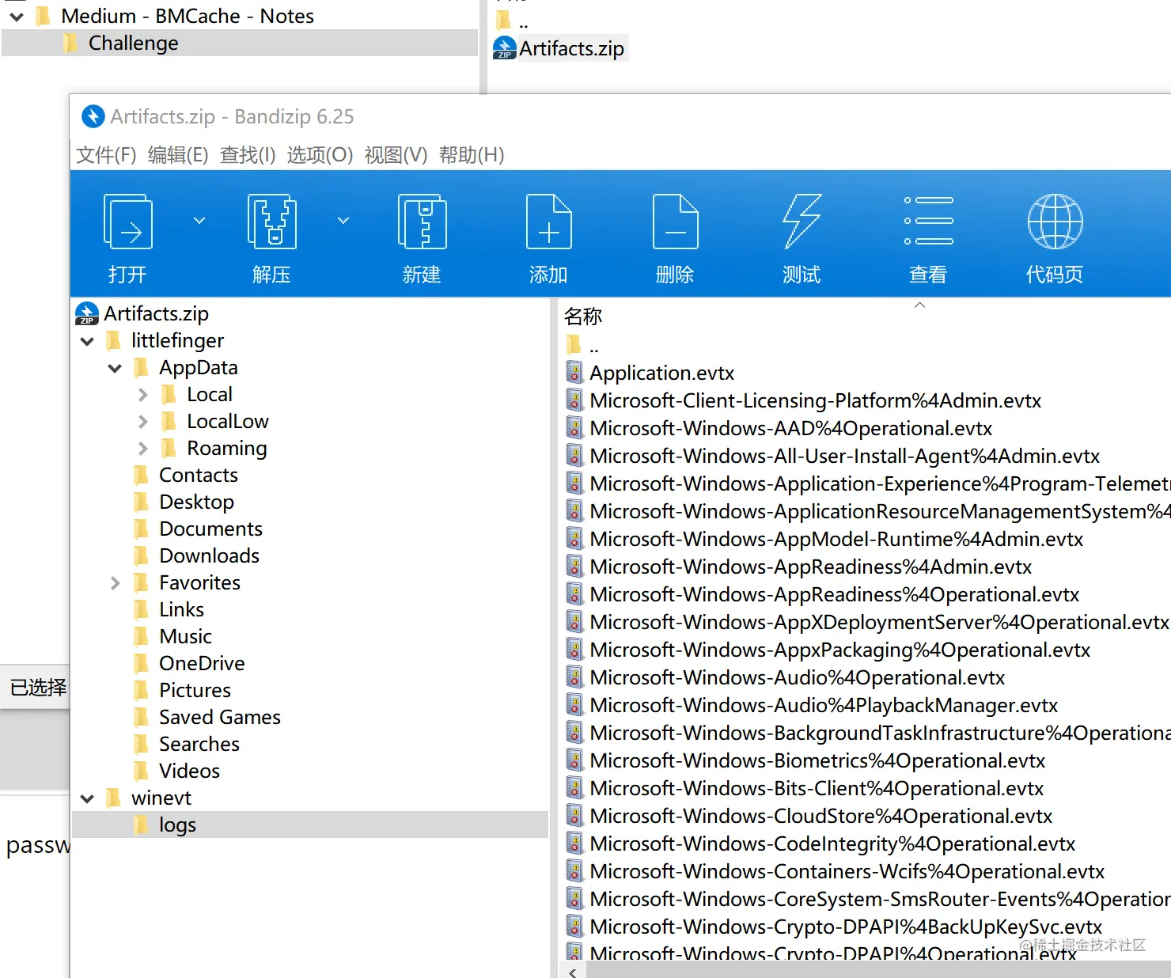Select the Videos folder in tree
This screenshot has width=1171, height=978.
tap(189, 771)
